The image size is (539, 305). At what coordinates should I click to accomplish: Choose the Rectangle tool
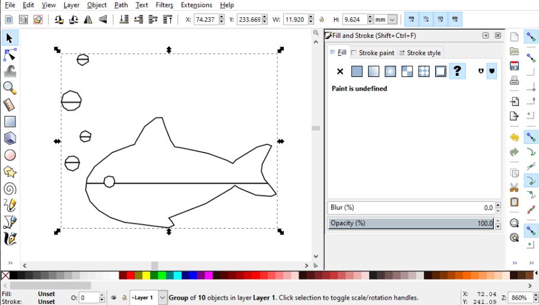pos(10,122)
